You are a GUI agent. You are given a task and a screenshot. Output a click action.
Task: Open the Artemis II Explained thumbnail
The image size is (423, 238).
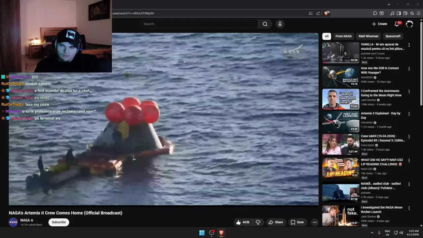(341, 121)
